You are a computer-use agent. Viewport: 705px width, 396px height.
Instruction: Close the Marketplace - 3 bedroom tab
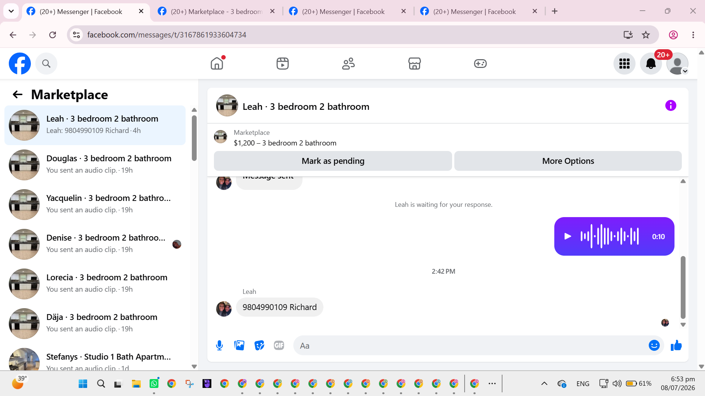pos(272,11)
